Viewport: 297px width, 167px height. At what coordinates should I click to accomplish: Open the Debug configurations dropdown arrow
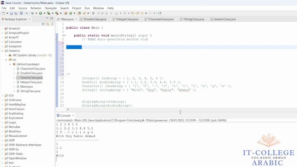coord(36,13)
